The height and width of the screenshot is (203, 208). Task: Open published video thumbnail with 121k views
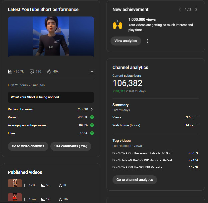[x=15, y=183]
